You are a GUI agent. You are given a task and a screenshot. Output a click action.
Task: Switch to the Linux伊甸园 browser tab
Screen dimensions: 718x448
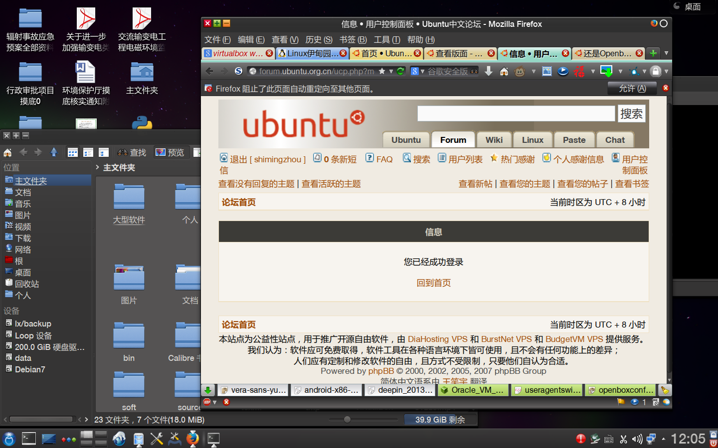[x=312, y=53]
